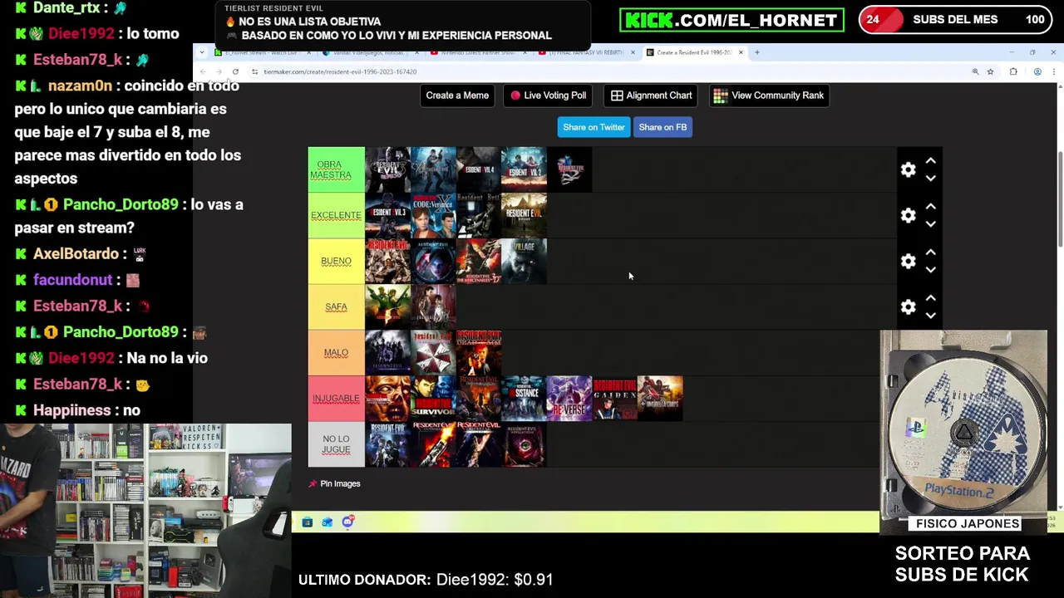
Task: Share tier list on FB
Action: (x=663, y=127)
